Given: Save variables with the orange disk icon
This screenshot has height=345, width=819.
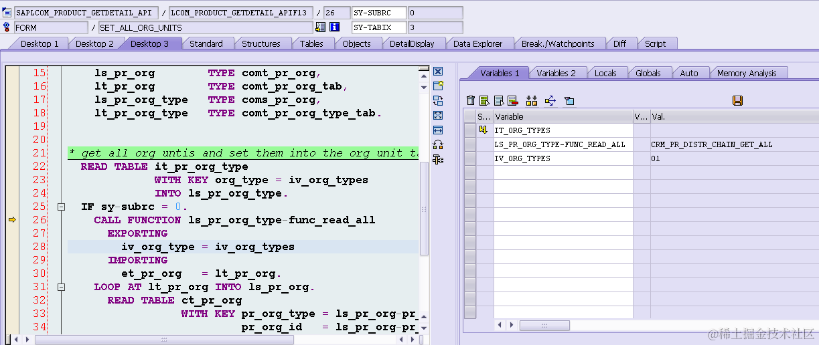Looking at the screenshot, I should [x=737, y=100].
